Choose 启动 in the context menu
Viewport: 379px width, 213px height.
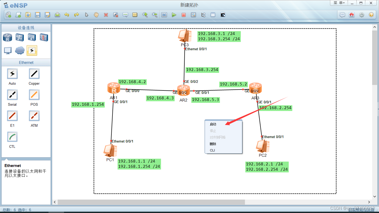[x=213, y=124]
